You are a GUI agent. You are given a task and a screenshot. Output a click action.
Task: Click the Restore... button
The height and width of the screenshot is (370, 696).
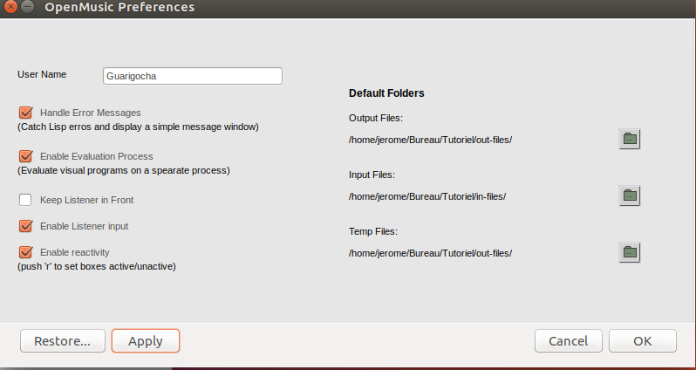click(x=63, y=340)
